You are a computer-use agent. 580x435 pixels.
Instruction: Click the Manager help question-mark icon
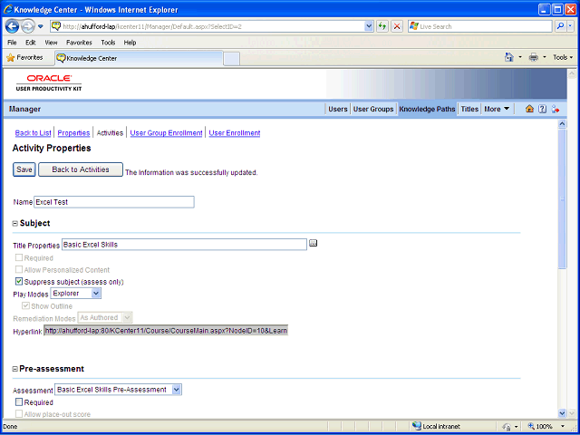tap(542, 109)
